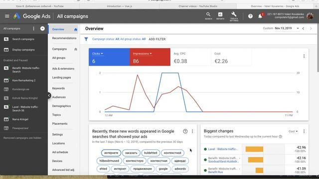Image resolution: width=319 pixels, height=179 pixels.
Task: Select Display campaigns in sidebar
Action: coord(24,50)
